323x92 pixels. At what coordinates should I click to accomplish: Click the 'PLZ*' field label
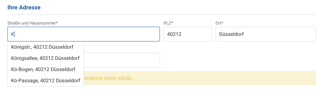click(x=168, y=23)
